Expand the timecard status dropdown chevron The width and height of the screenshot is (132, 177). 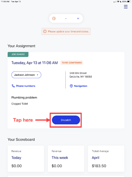point(78,18)
